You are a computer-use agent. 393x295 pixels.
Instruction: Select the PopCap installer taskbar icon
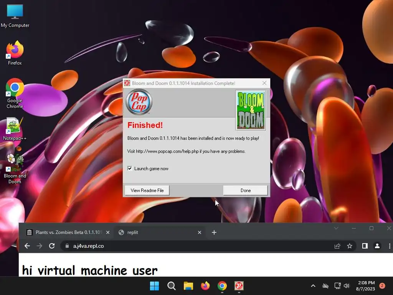click(239, 286)
